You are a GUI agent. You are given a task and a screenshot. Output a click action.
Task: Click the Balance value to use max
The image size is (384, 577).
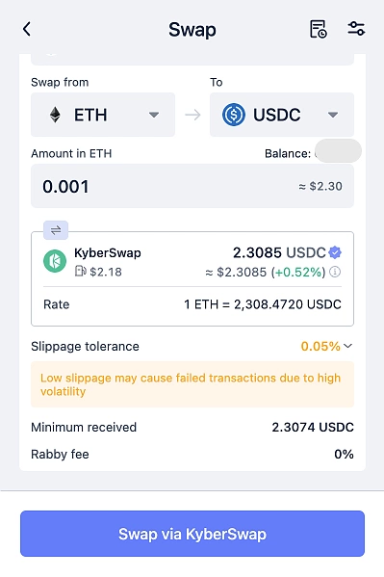(338, 151)
